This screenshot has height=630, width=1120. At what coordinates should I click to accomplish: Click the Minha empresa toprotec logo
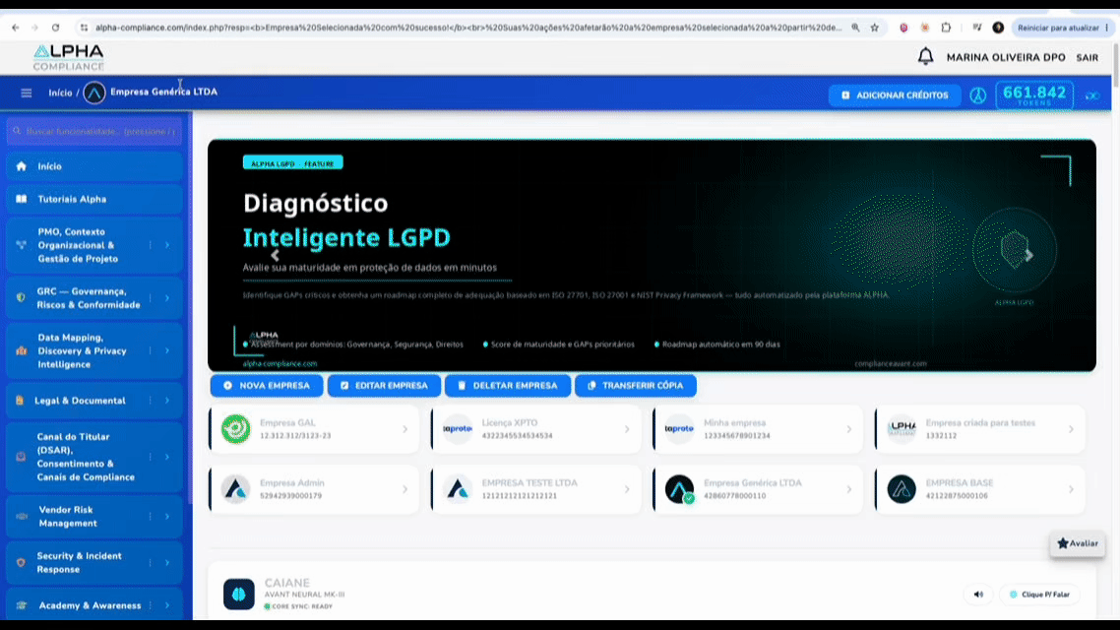679,428
